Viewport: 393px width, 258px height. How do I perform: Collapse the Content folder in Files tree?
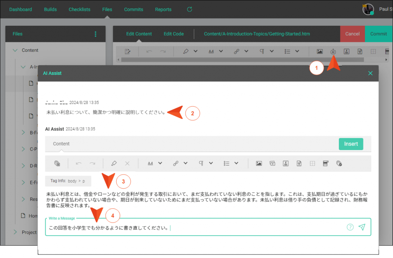tap(15, 50)
